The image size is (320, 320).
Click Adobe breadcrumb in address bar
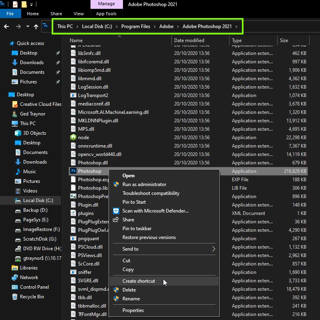pos(166,26)
